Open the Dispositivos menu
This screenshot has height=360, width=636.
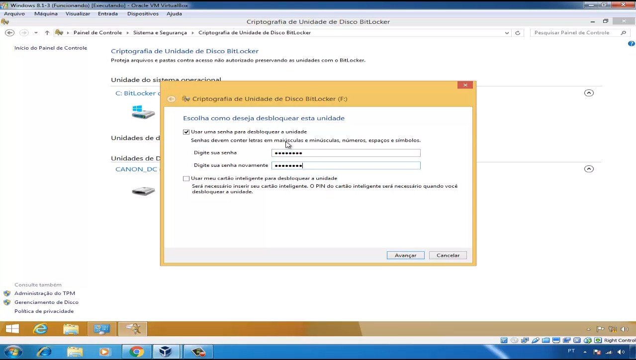click(143, 14)
